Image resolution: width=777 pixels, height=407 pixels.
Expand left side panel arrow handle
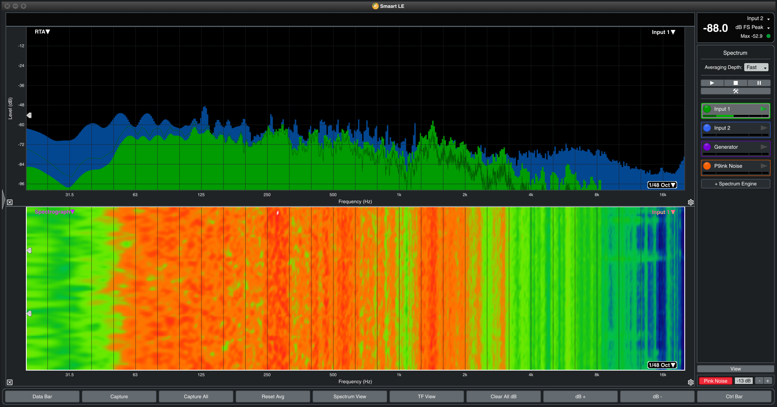point(3,199)
